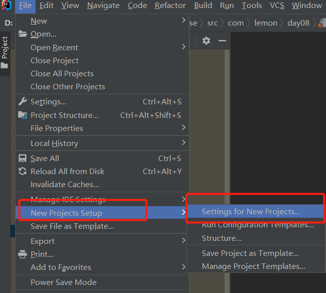Image resolution: width=326 pixels, height=293 pixels.
Task: Click the wrench icon beside Settings...
Action: tap(23, 102)
